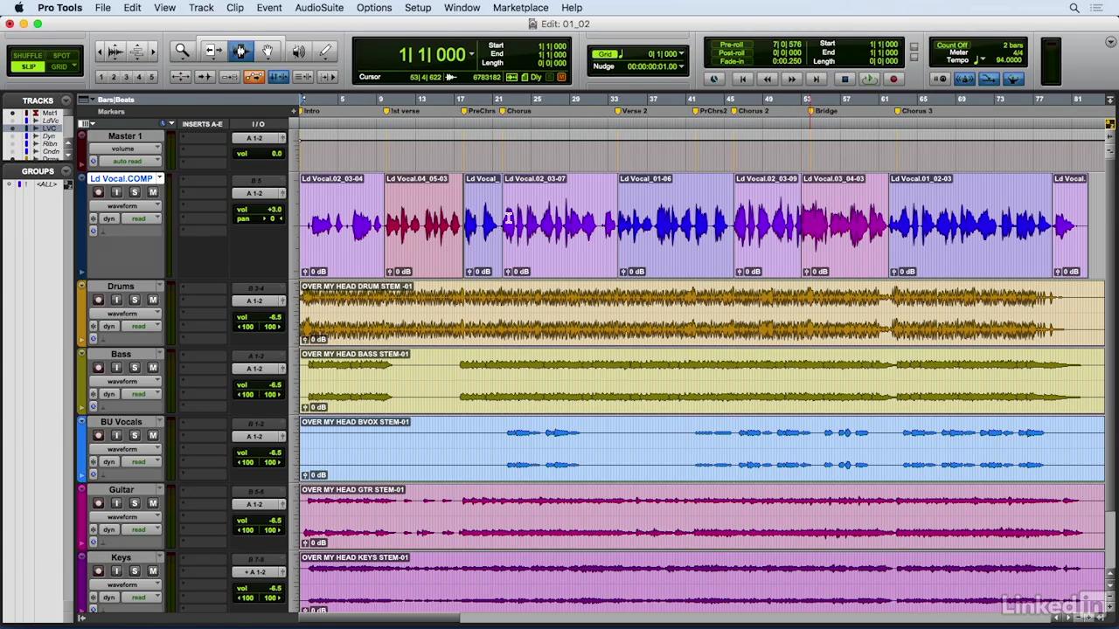Click the Stop transport button
The width and height of the screenshot is (1119, 629).
[844, 79]
